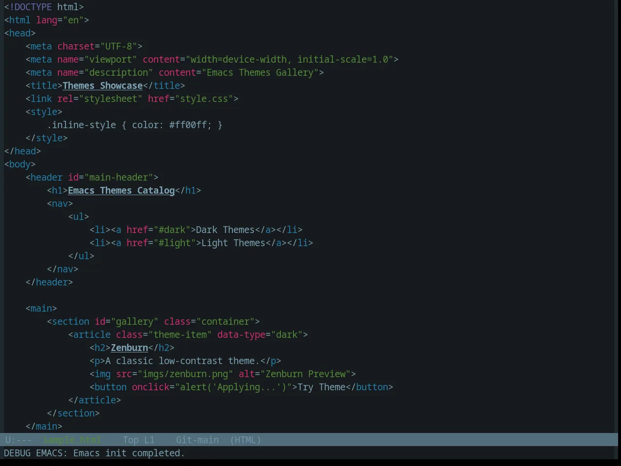Click the Git-main indicator in mode line
Image resolution: width=621 pixels, height=466 pixels.
(197, 440)
